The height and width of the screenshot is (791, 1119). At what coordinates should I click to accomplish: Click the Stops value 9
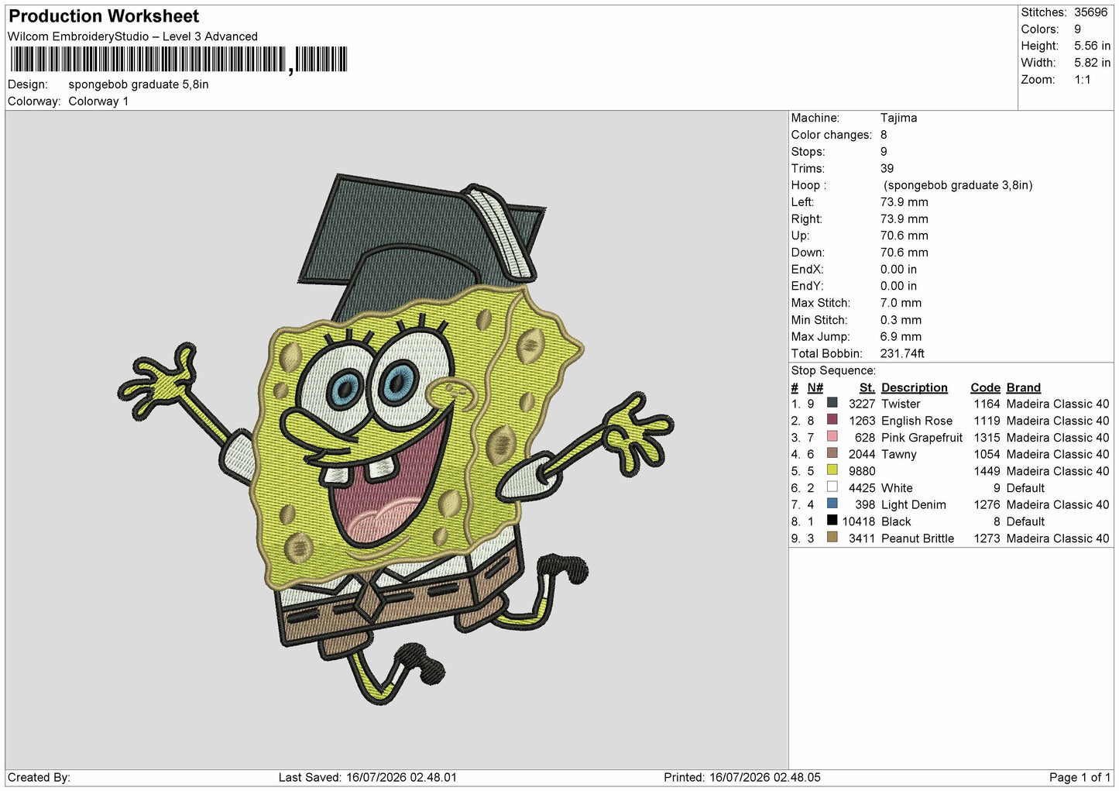coord(884,152)
